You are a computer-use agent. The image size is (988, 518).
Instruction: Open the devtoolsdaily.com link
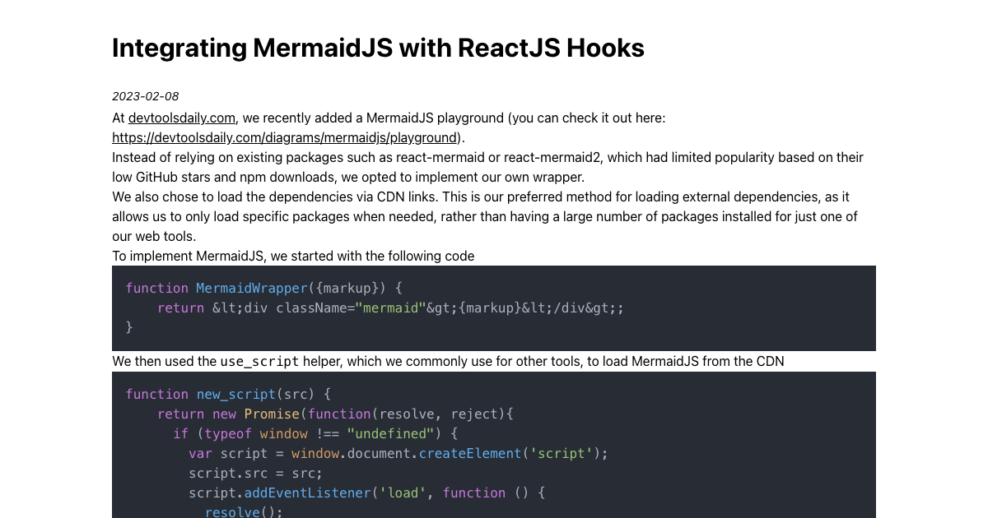coord(181,118)
